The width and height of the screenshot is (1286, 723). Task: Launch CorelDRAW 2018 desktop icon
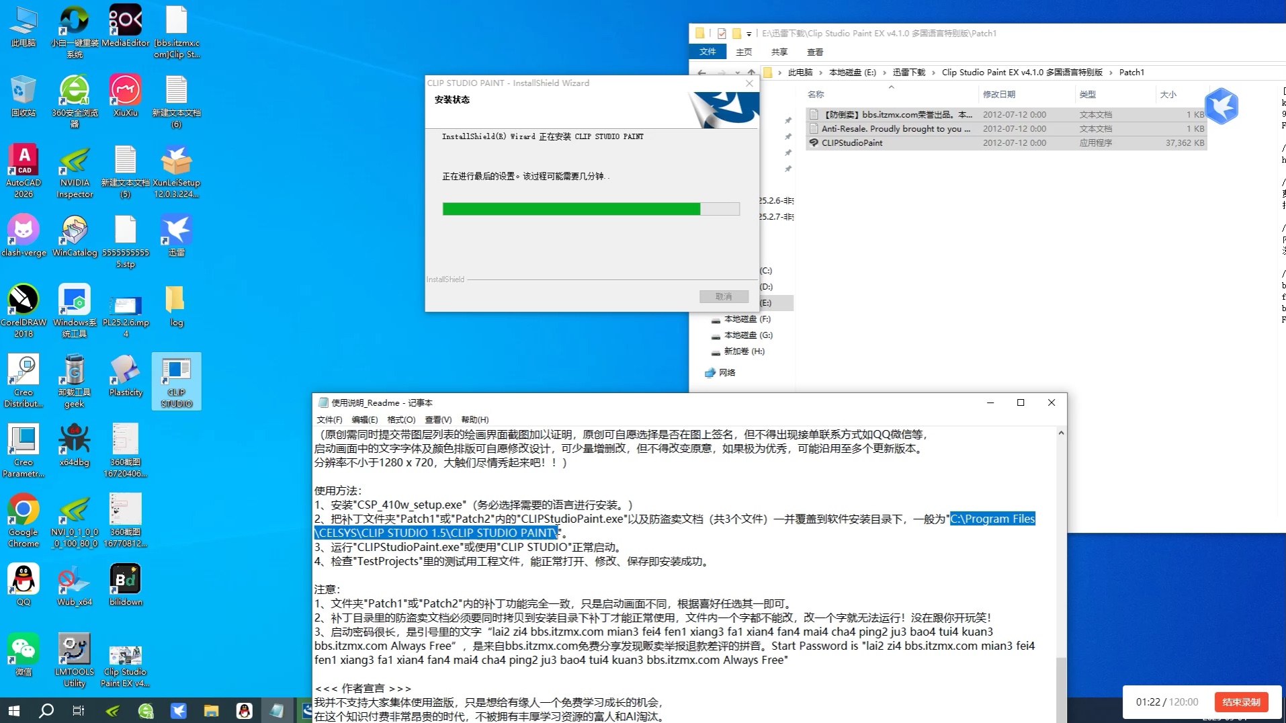point(24,310)
